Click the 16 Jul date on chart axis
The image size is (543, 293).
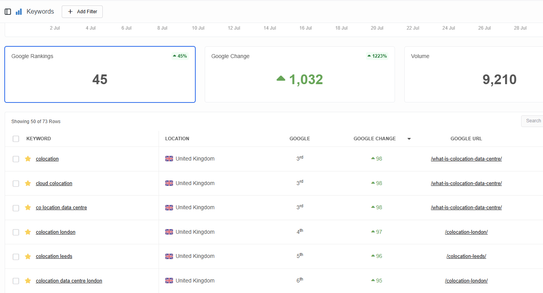pos(305,28)
